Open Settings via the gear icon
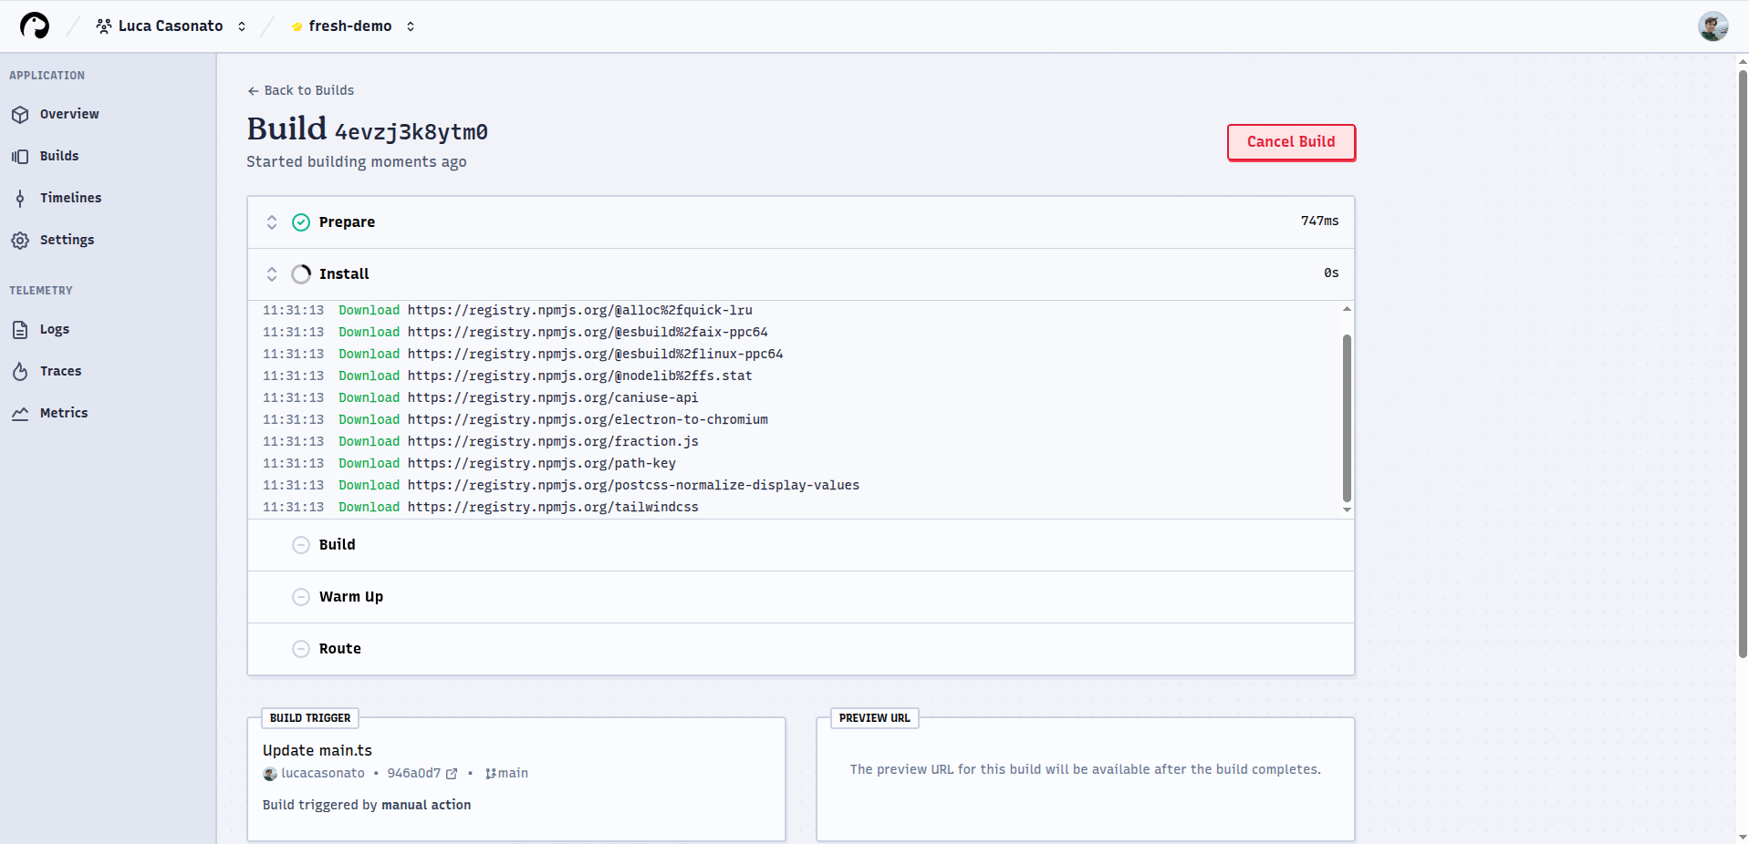 click(20, 240)
